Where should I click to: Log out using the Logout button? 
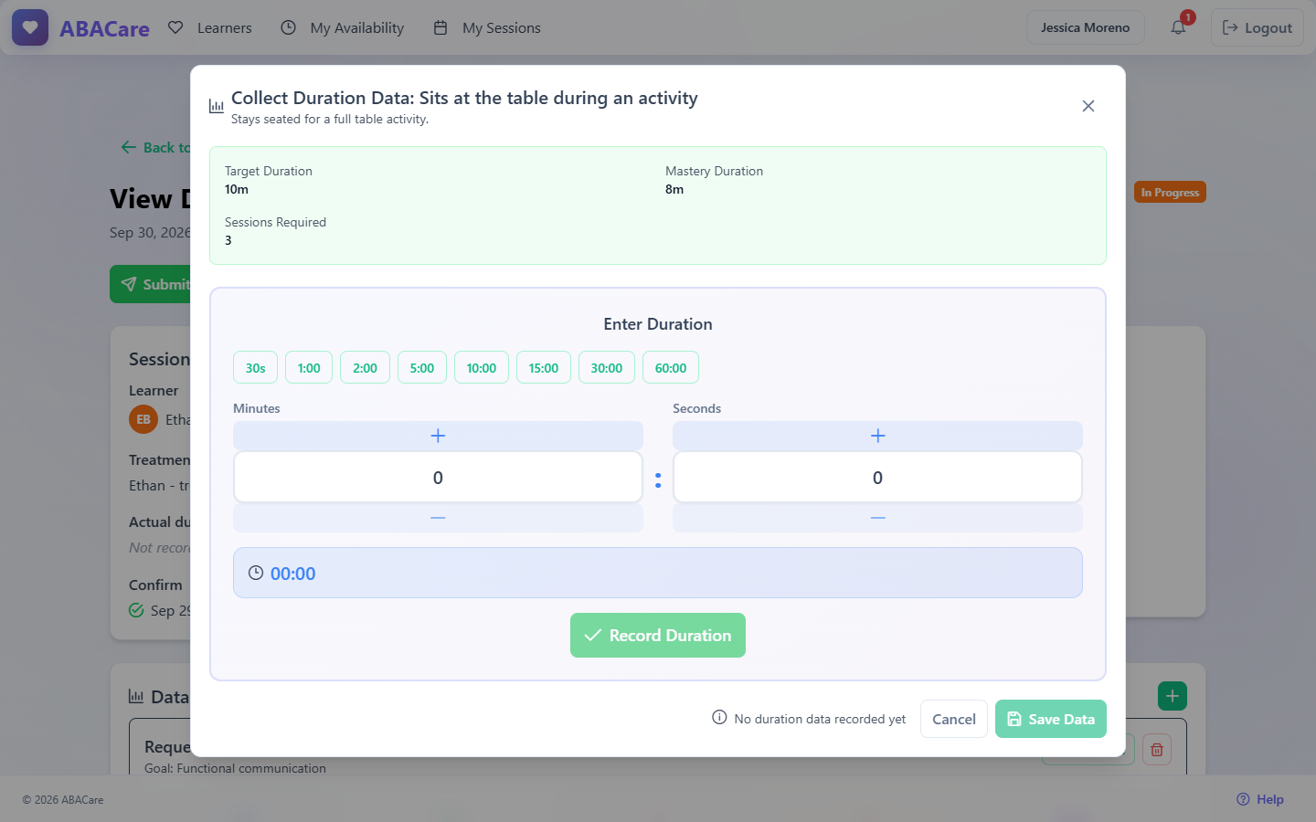point(1258,27)
